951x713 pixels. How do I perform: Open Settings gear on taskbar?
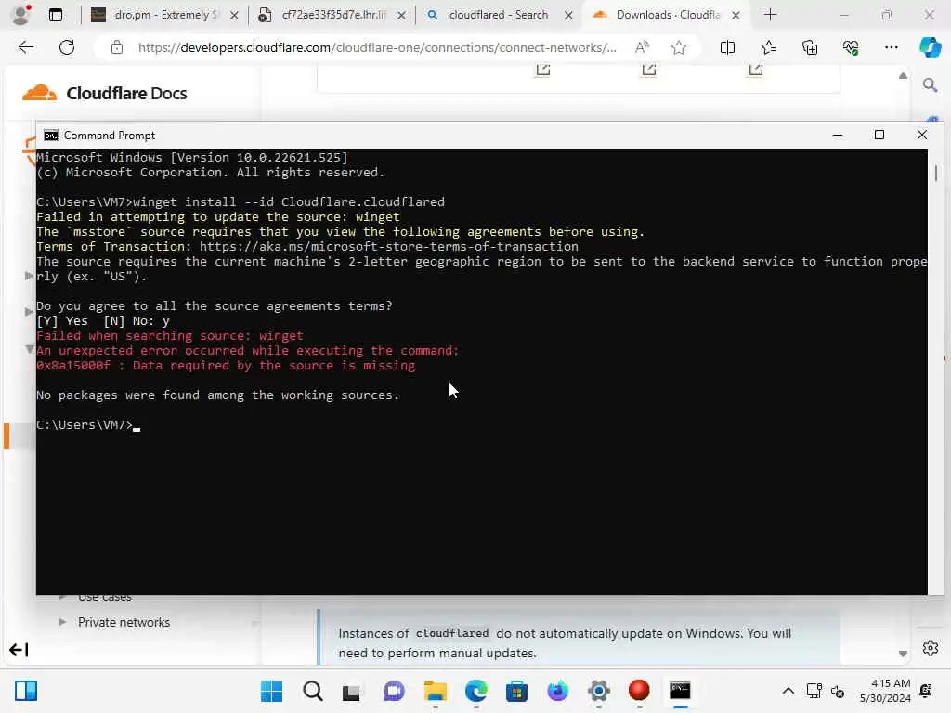(599, 691)
